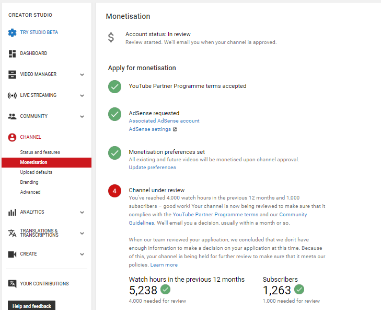Click the 1,263 subscribers value
The image size is (381, 310).
pos(277,290)
